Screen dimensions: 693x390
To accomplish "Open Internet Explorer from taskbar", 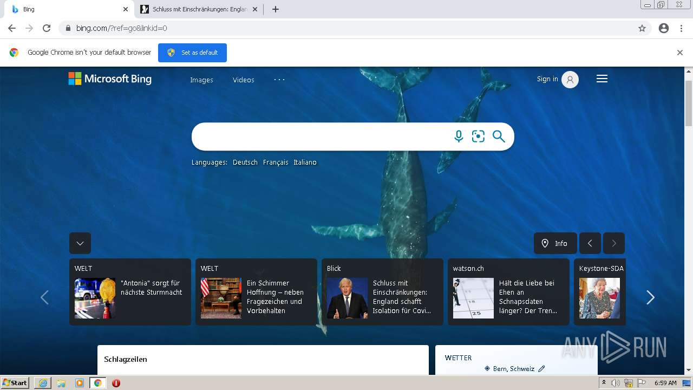I will [43, 383].
